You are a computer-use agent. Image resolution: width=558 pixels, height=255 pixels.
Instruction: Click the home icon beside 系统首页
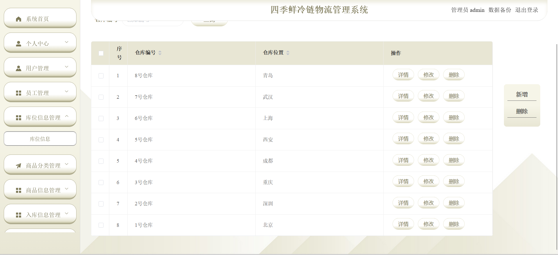point(19,19)
